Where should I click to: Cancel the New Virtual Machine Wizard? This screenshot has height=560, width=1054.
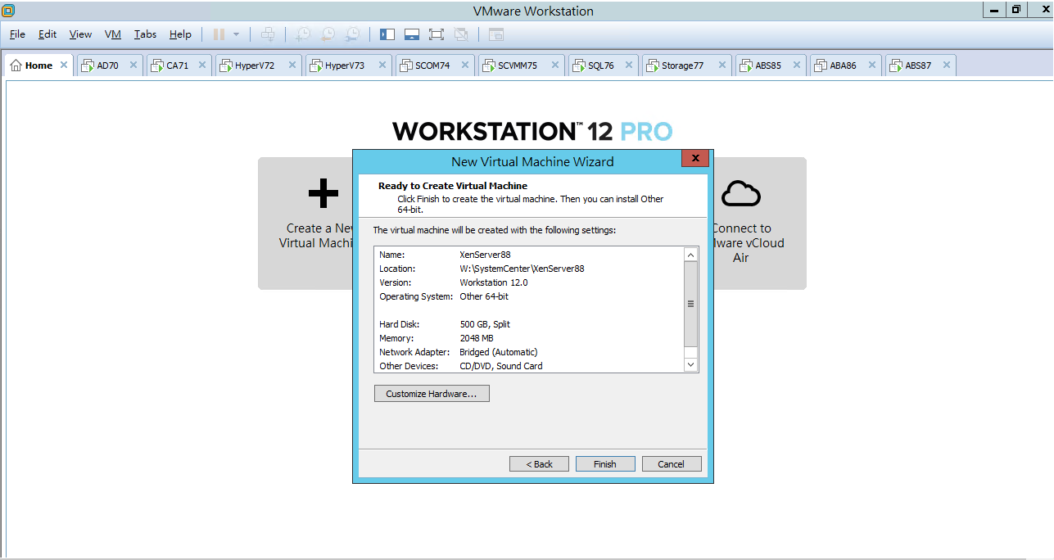(672, 464)
